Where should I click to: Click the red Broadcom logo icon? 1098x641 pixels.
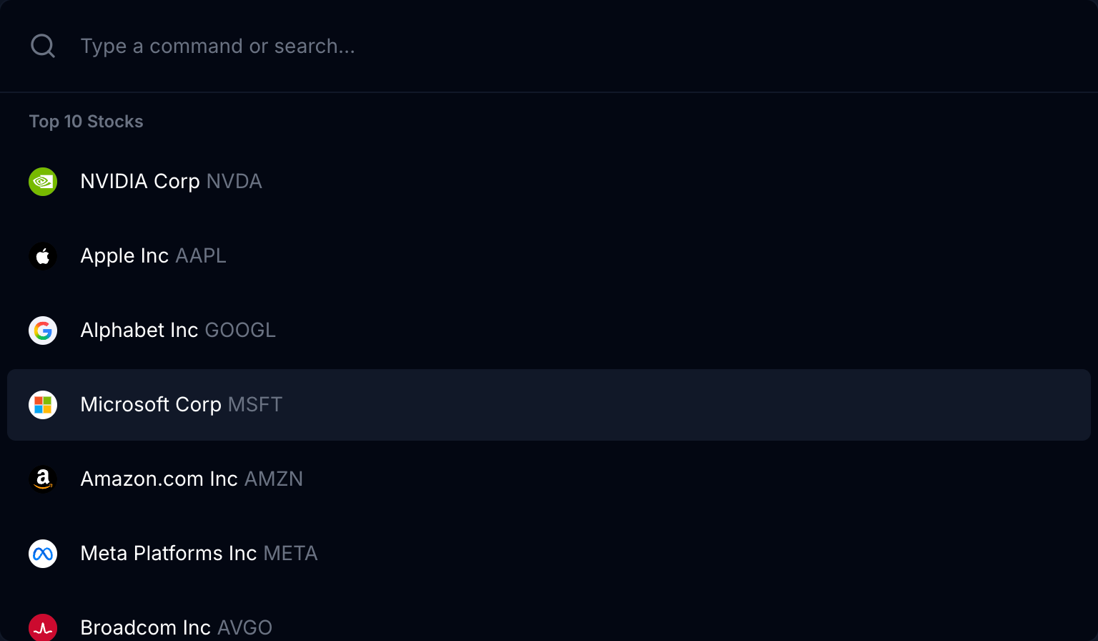pos(43,627)
